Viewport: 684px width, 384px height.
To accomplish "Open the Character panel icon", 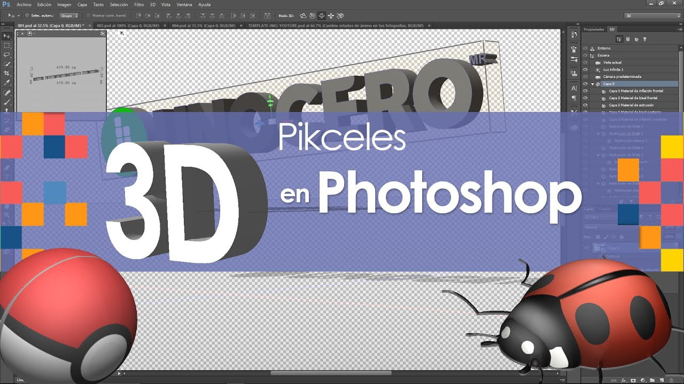I will [574, 88].
